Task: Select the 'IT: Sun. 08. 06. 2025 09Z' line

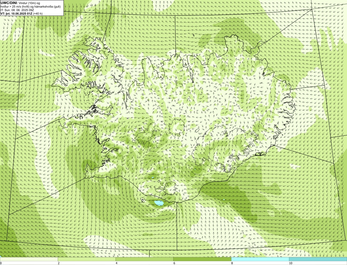Action: (17, 10)
